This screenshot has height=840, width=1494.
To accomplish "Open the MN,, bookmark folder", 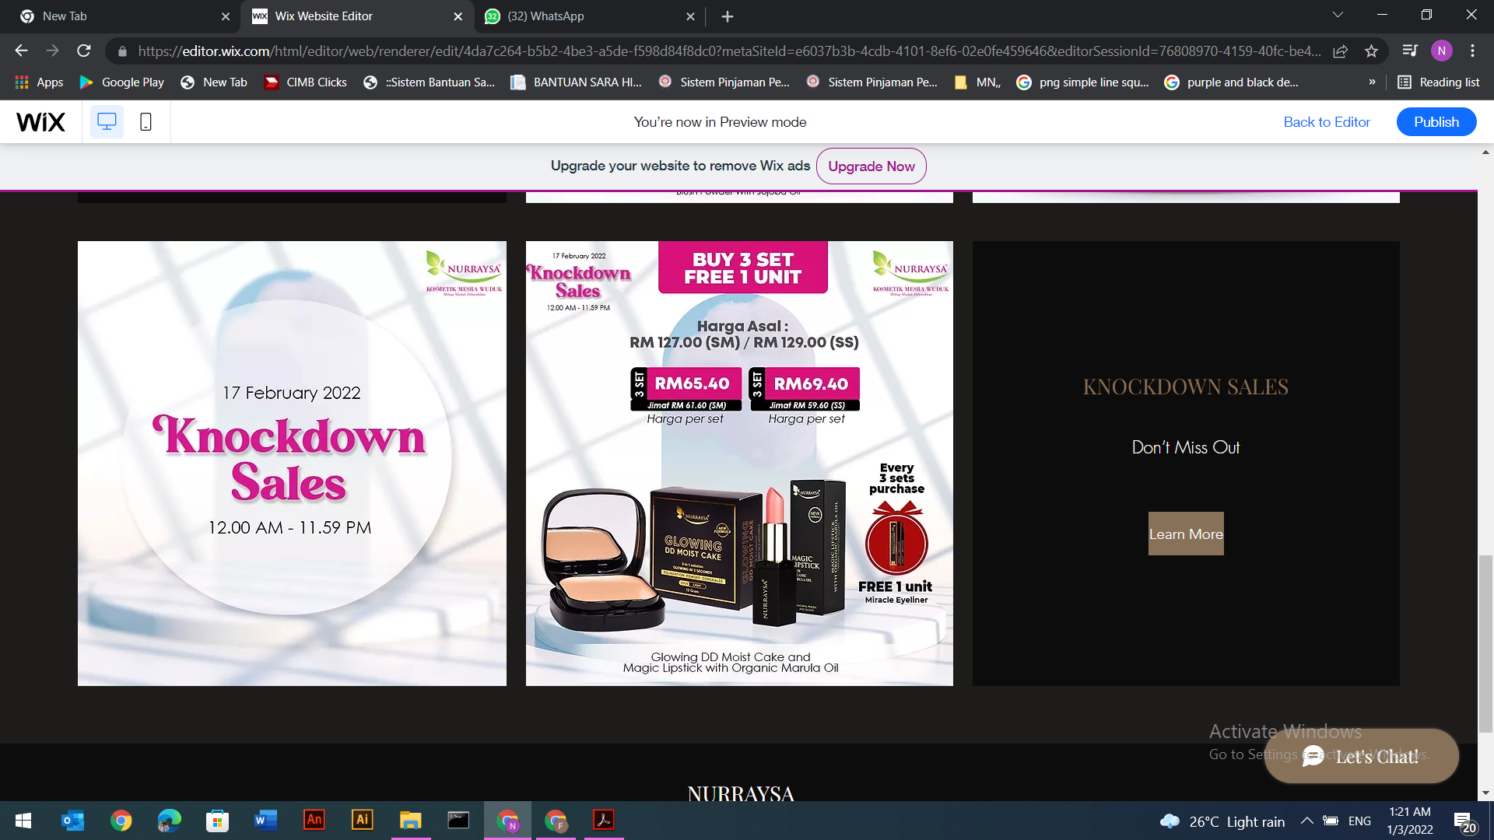I will pyautogui.click(x=977, y=82).
